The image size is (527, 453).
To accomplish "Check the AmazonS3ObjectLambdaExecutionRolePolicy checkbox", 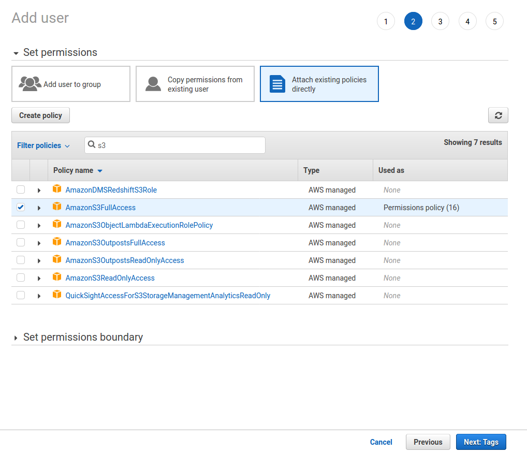I will [x=21, y=225].
